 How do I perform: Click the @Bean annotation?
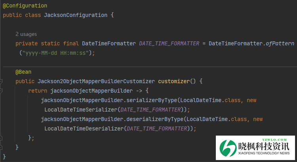[x=23, y=72]
